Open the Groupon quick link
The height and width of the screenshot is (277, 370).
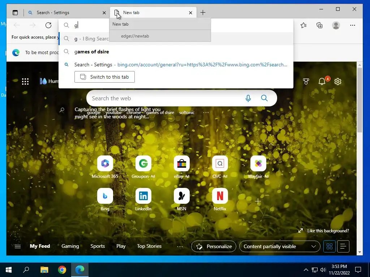143,167
